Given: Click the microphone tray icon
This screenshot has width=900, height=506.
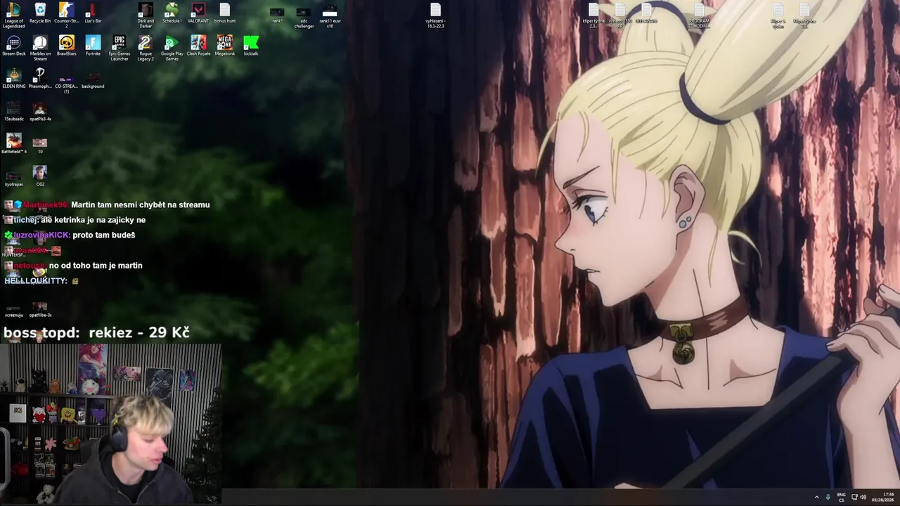Looking at the screenshot, I should 828,498.
